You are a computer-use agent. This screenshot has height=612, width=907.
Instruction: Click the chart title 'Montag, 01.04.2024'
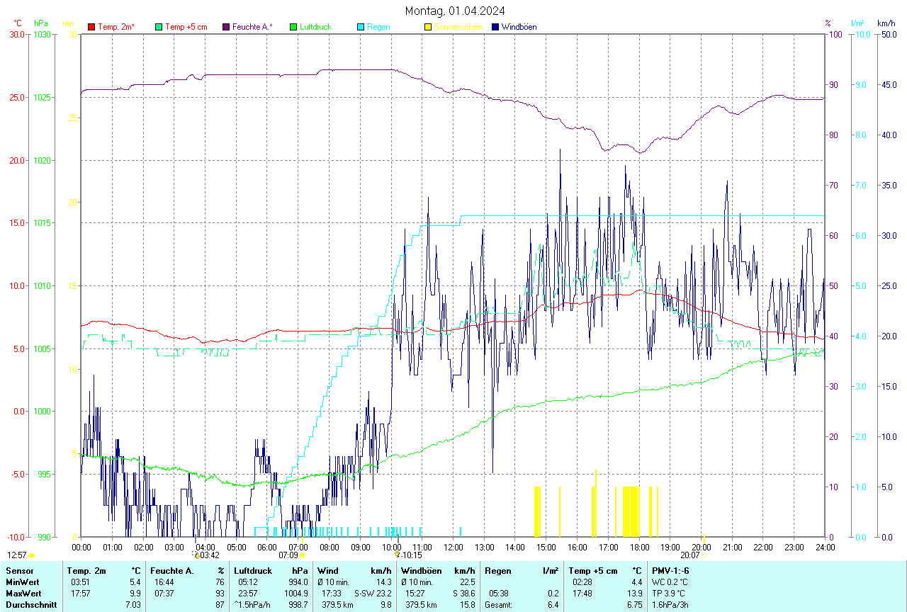tap(455, 11)
